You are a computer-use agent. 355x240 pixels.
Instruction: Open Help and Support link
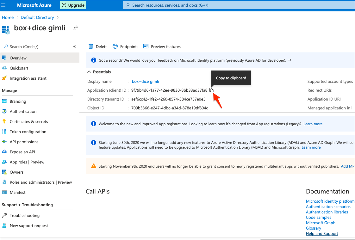coord(322,234)
